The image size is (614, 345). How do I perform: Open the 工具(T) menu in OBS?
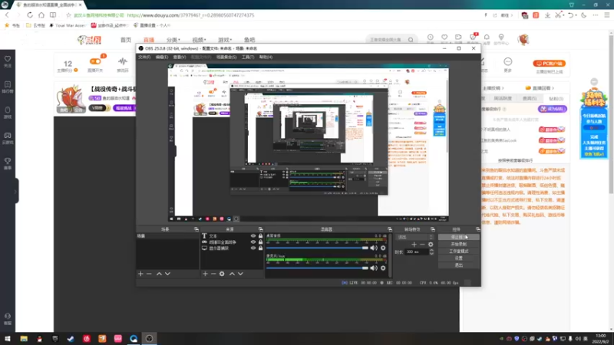pyautogui.click(x=248, y=57)
